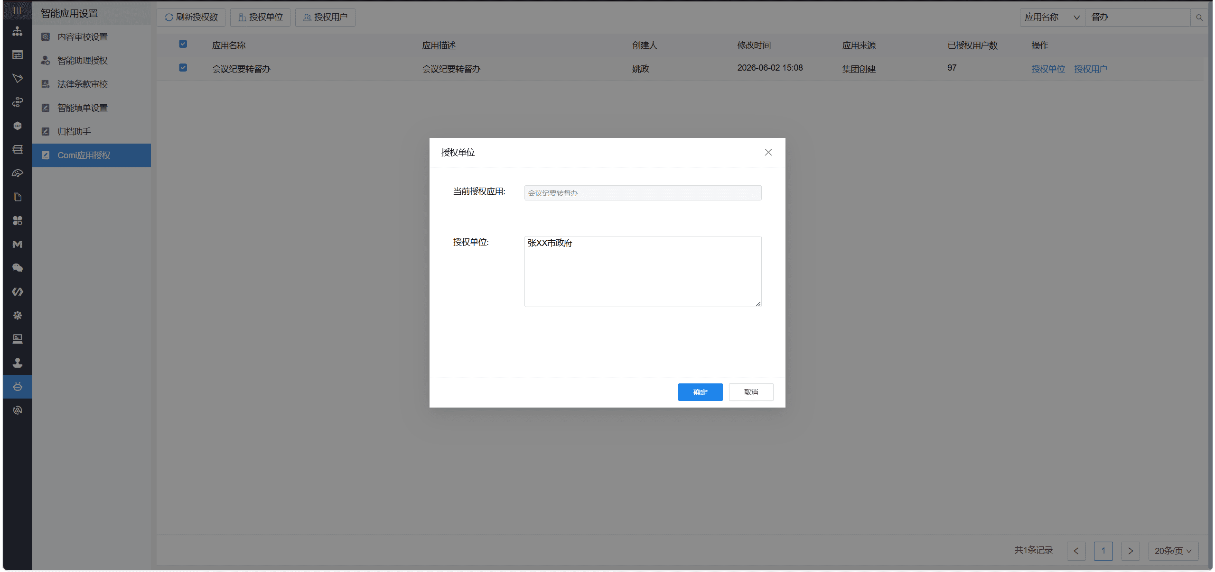Open the organization hierarchy icon in the sidebar
The width and height of the screenshot is (1215, 572).
[18, 31]
